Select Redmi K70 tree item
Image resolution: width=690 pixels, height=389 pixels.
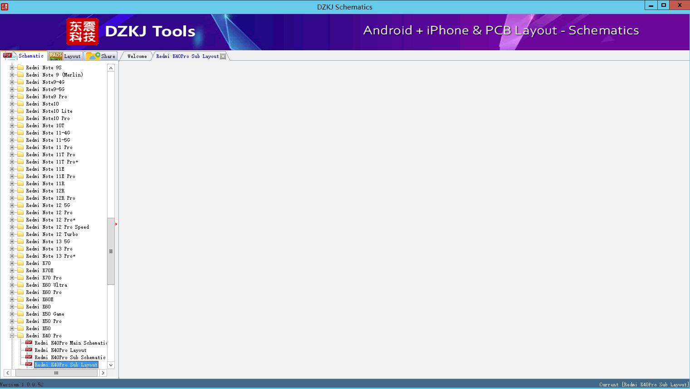(x=39, y=263)
